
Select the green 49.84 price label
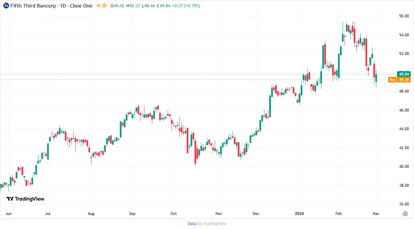tap(404, 74)
